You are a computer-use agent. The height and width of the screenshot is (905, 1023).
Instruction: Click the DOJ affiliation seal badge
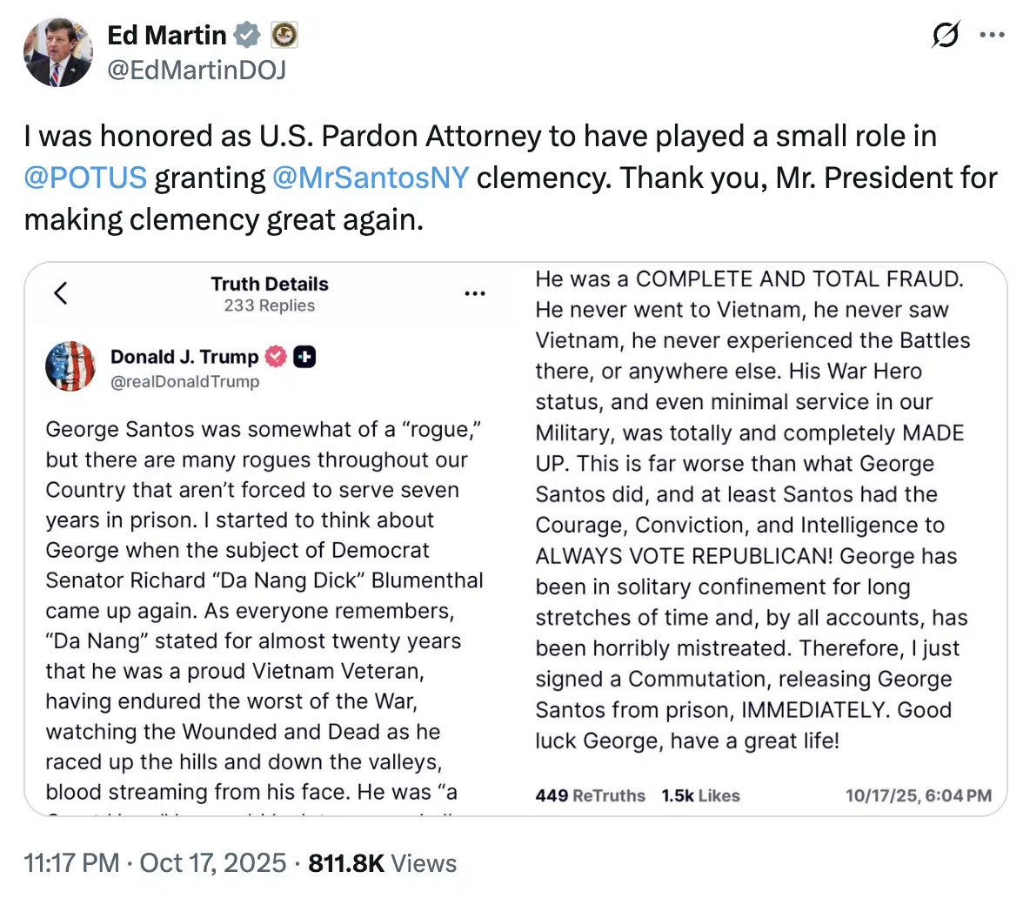pos(284,35)
